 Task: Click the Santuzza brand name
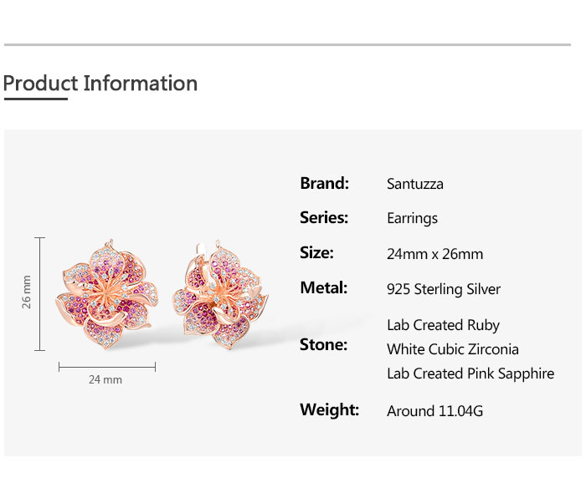tap(415, 184)
